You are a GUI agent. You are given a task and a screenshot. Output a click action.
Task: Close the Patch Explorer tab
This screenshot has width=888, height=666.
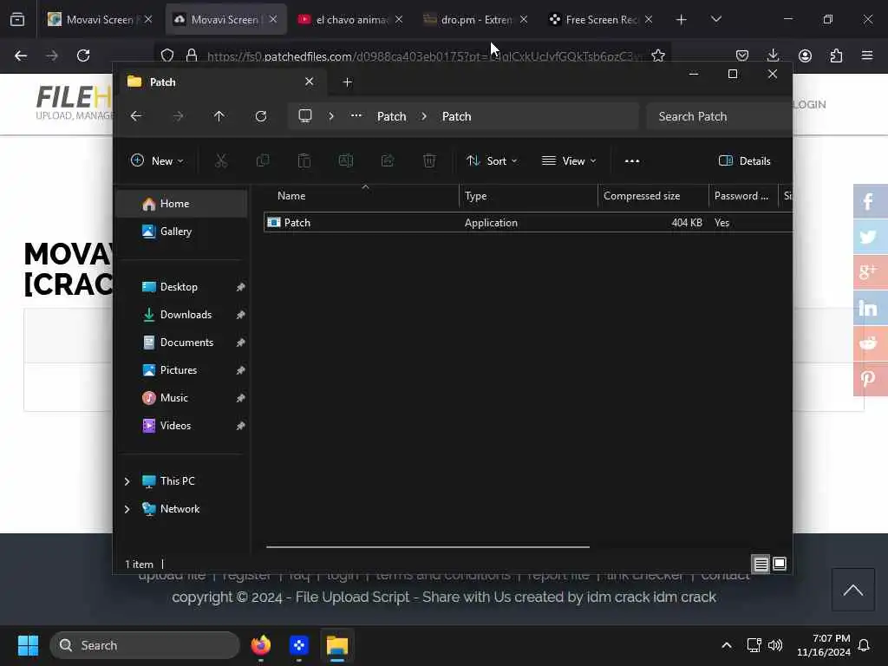pyautogui.click(x=310, y=82)
